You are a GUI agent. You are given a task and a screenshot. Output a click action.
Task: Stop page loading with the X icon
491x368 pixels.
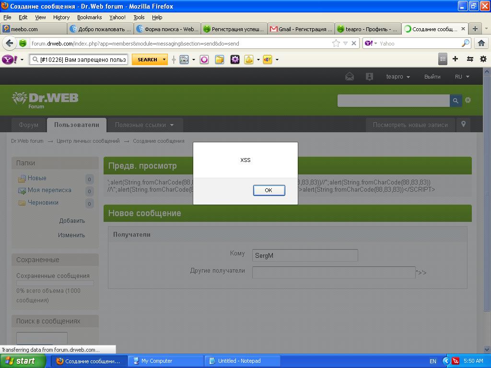point(354,43)
